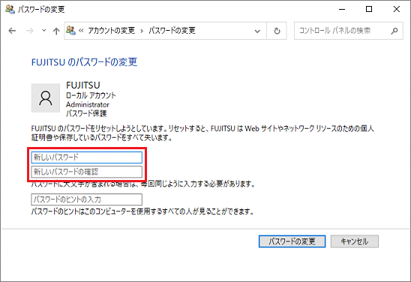
Task: Click the 新しいパスワード input field
Action: coord(87,157)
